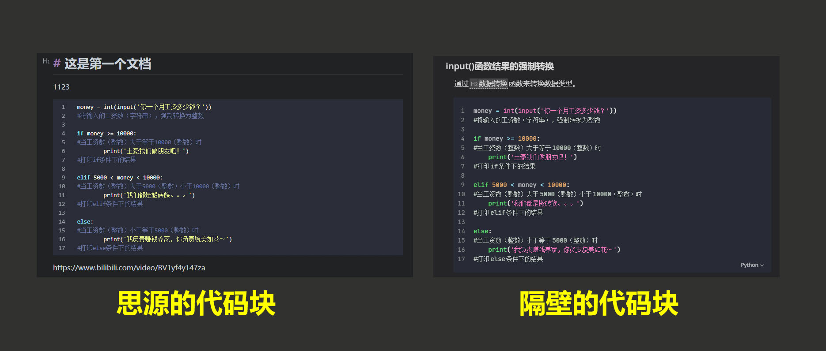
Task: Click print('土豪我们做朋友吧!') in the left code block
Action: (x=146, y=151)
